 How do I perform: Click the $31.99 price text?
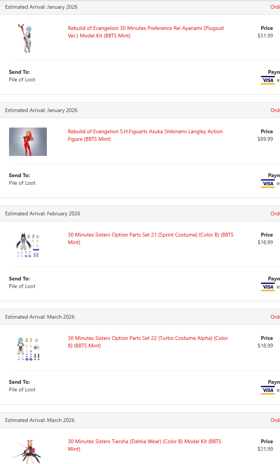[x=265, y=449]
